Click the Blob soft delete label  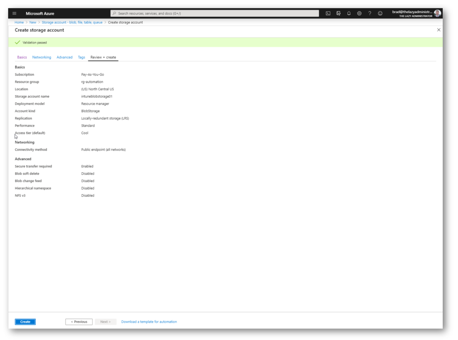point(27,174)
